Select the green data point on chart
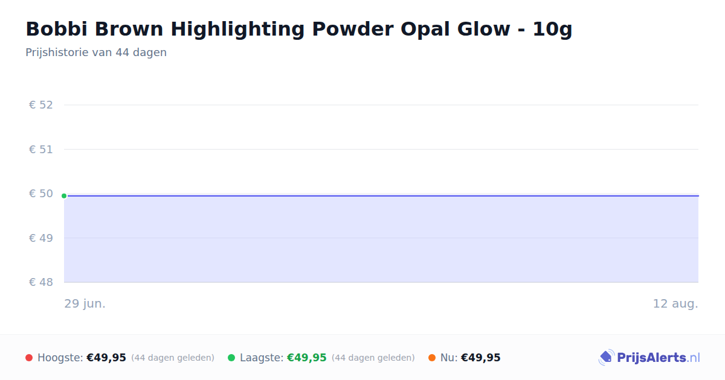725x380 pixels. [x=64, y=195]
